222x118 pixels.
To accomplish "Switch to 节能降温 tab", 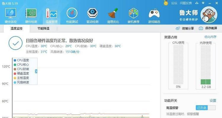I will (43, 29).
